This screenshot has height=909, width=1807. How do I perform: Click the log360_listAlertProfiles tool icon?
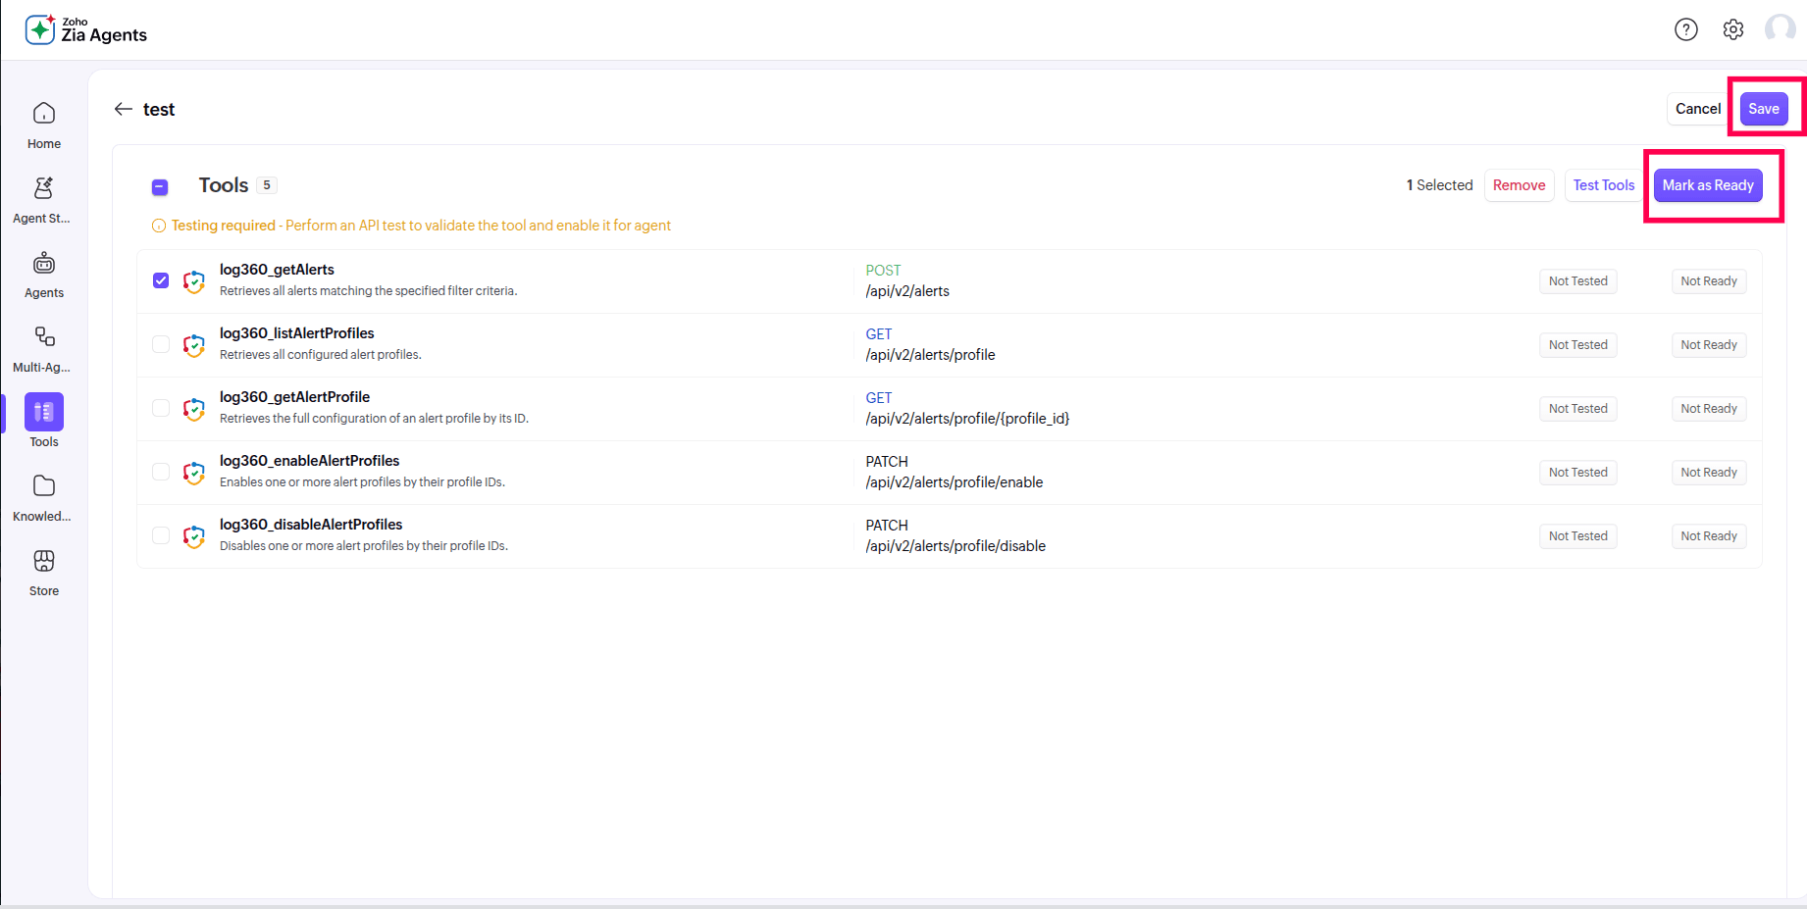click(x=194, y=345)
